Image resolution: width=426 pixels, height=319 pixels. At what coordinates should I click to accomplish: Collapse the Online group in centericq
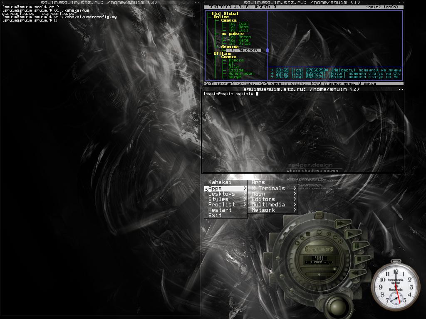click(x=221, y=17)
